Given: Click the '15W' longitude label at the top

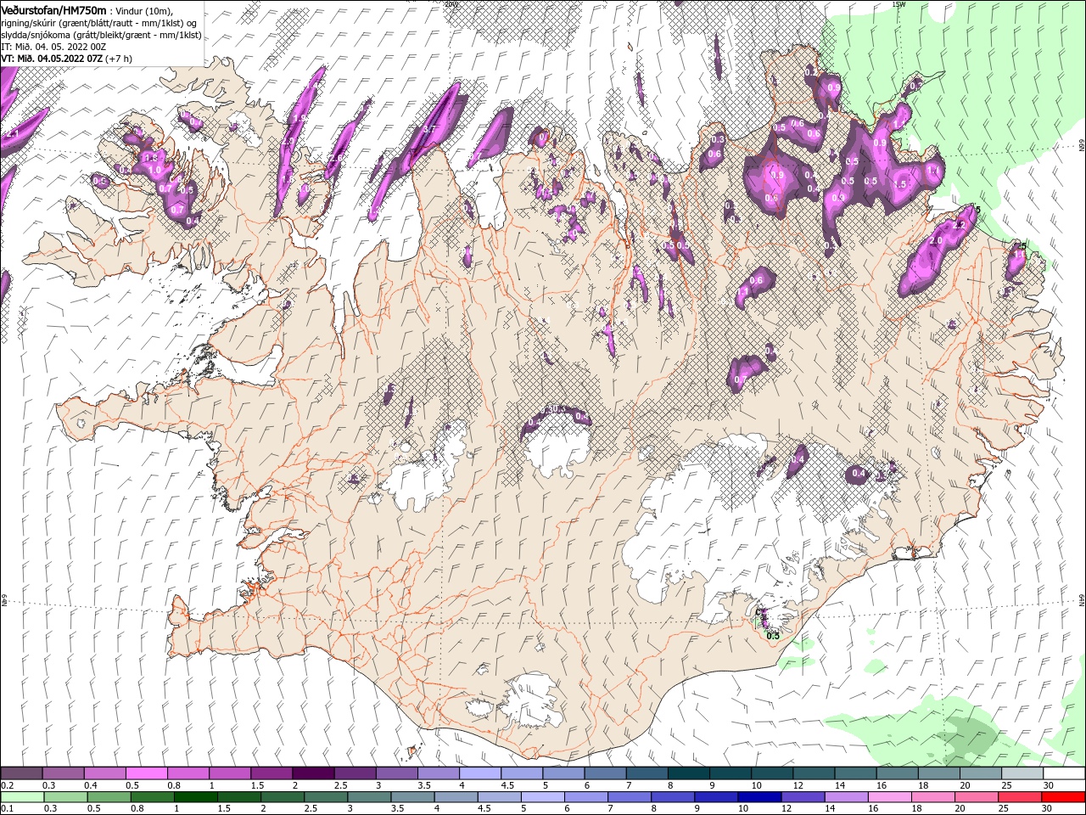Looking at the screenshot, I should coord(898,4).
